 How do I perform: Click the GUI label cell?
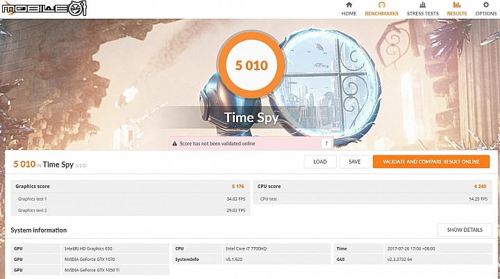point(358,260)
